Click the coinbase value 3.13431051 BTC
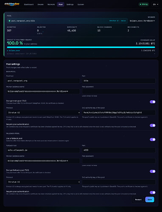This screenshot has height=212, width=162. [x=145, y=44]
